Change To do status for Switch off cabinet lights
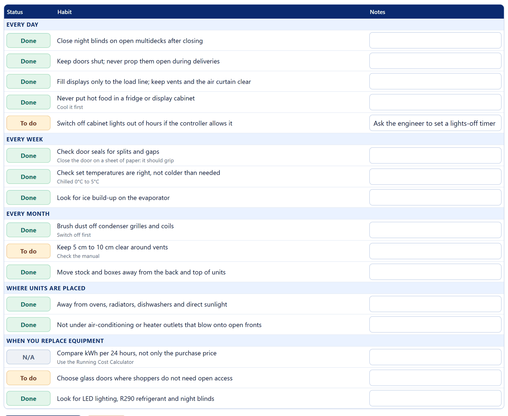This screenshot has width=508, height=416. pos(28,123)
